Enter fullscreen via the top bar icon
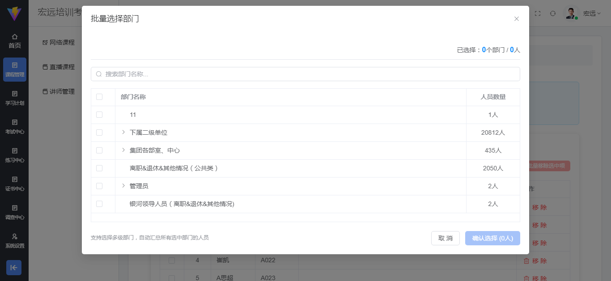 point(538,13)
